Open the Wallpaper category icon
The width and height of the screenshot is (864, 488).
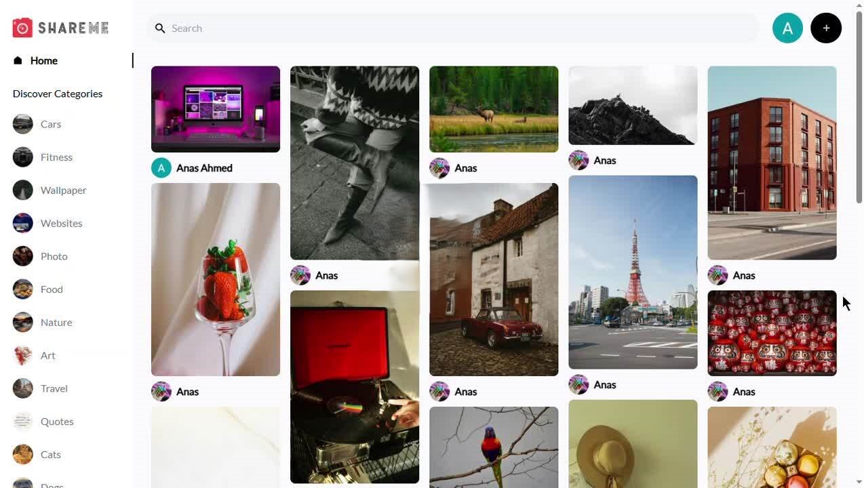click(x=22, y=190)
